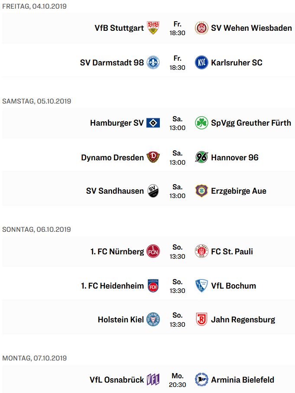Click the Erzgebirge Aue purple crest
295x393 pixels.
tap(201, 191)
